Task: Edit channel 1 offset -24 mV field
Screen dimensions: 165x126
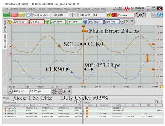Action: (x=37, y=22)
